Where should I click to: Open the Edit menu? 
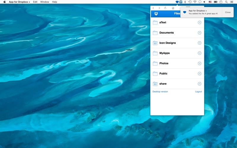(35, 2)
